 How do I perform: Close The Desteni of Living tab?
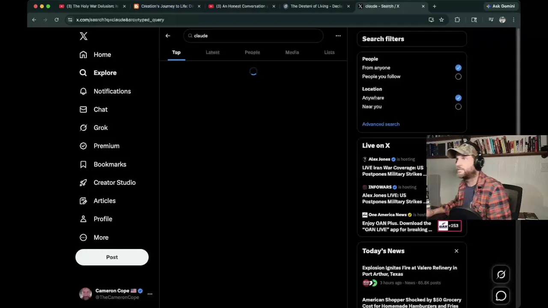[348, 6]
